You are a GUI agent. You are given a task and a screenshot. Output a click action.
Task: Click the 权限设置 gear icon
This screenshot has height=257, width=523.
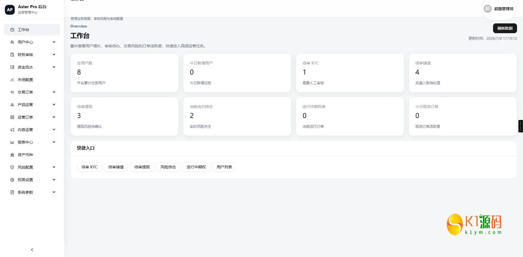coord(12,180)
